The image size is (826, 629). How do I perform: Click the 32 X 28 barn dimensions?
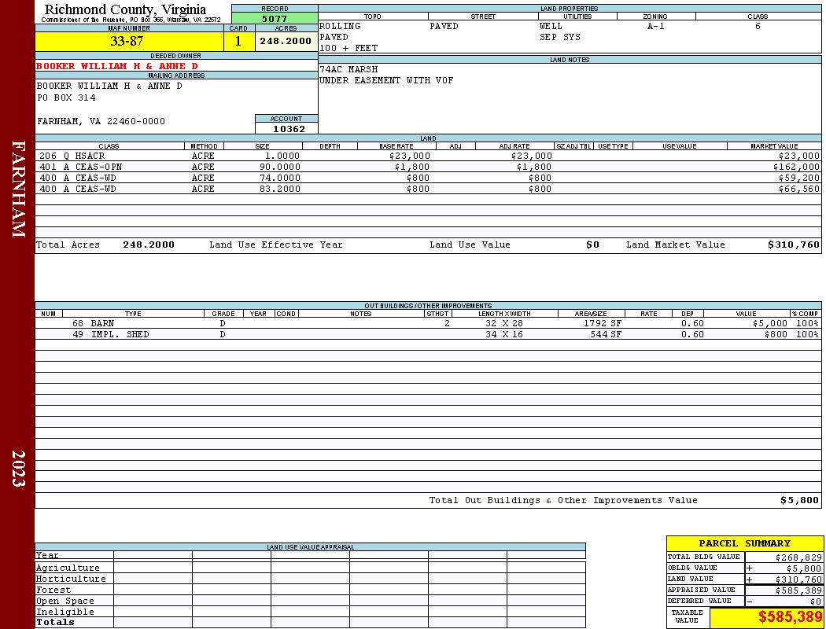[504, 323]
